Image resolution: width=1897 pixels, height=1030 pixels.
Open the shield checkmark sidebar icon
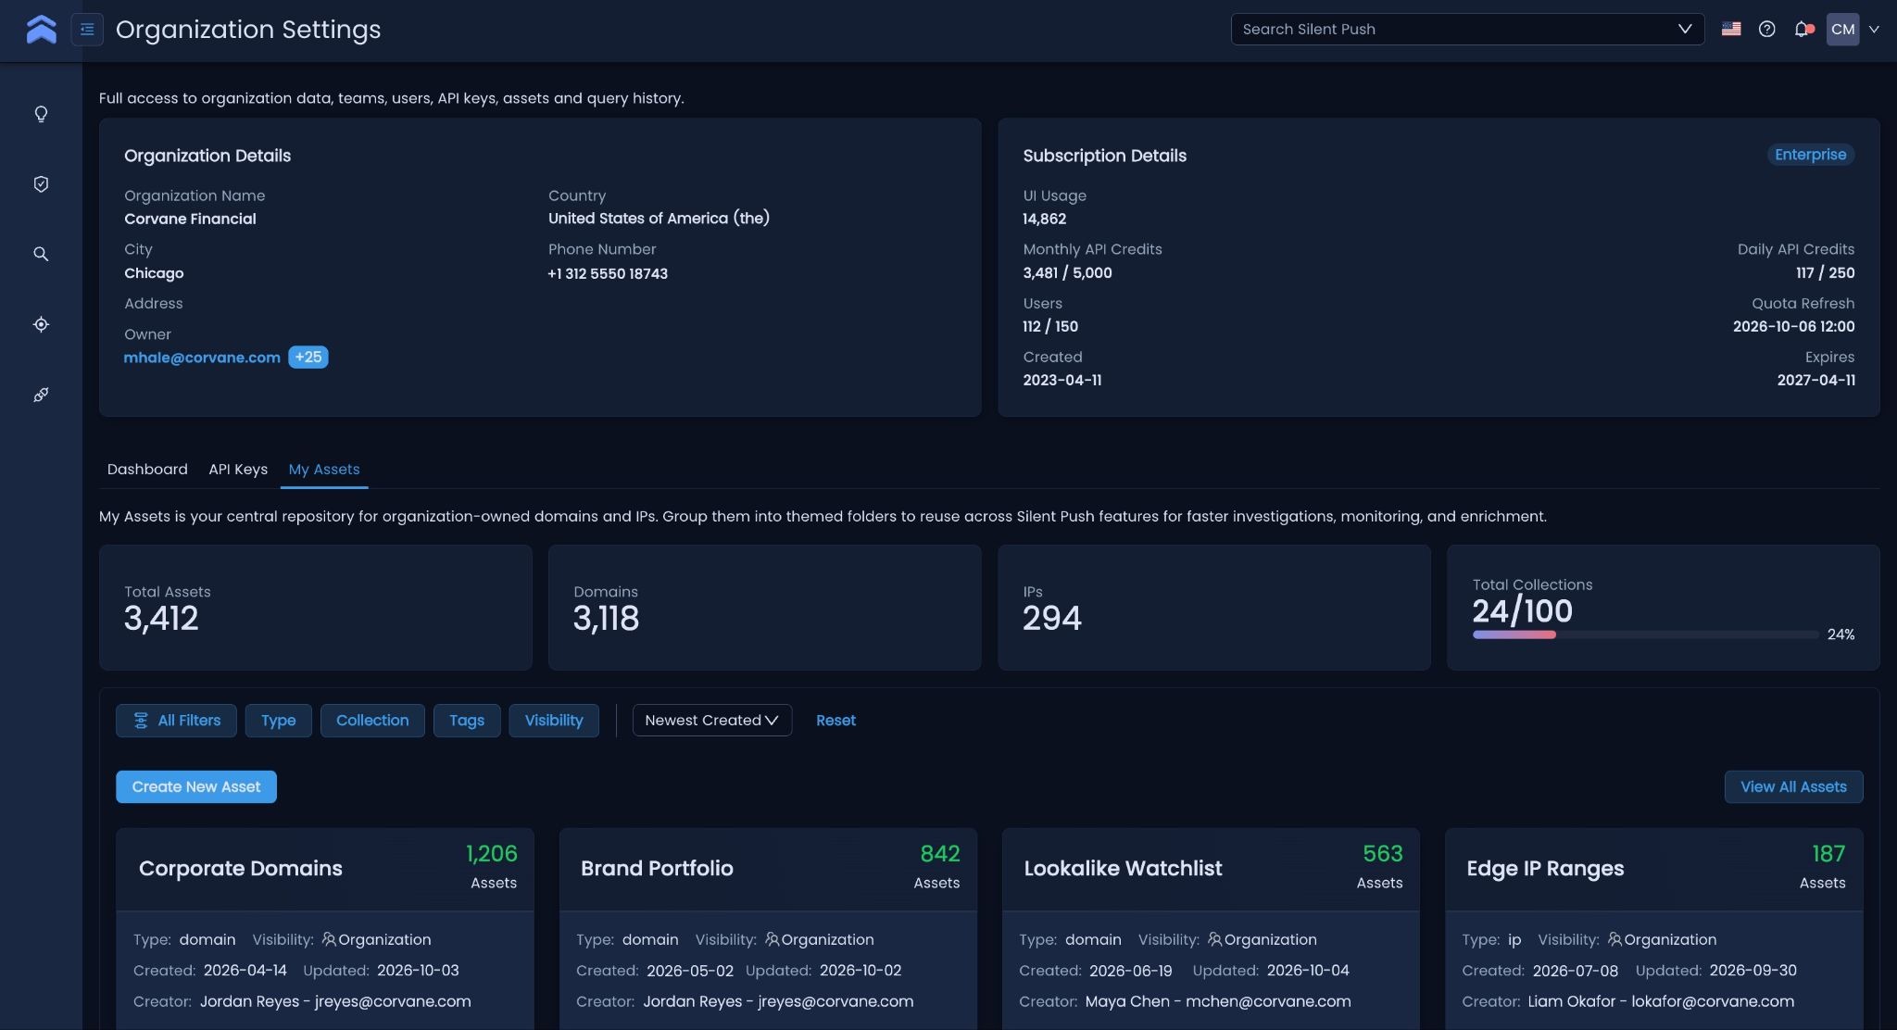coord(41,184)
